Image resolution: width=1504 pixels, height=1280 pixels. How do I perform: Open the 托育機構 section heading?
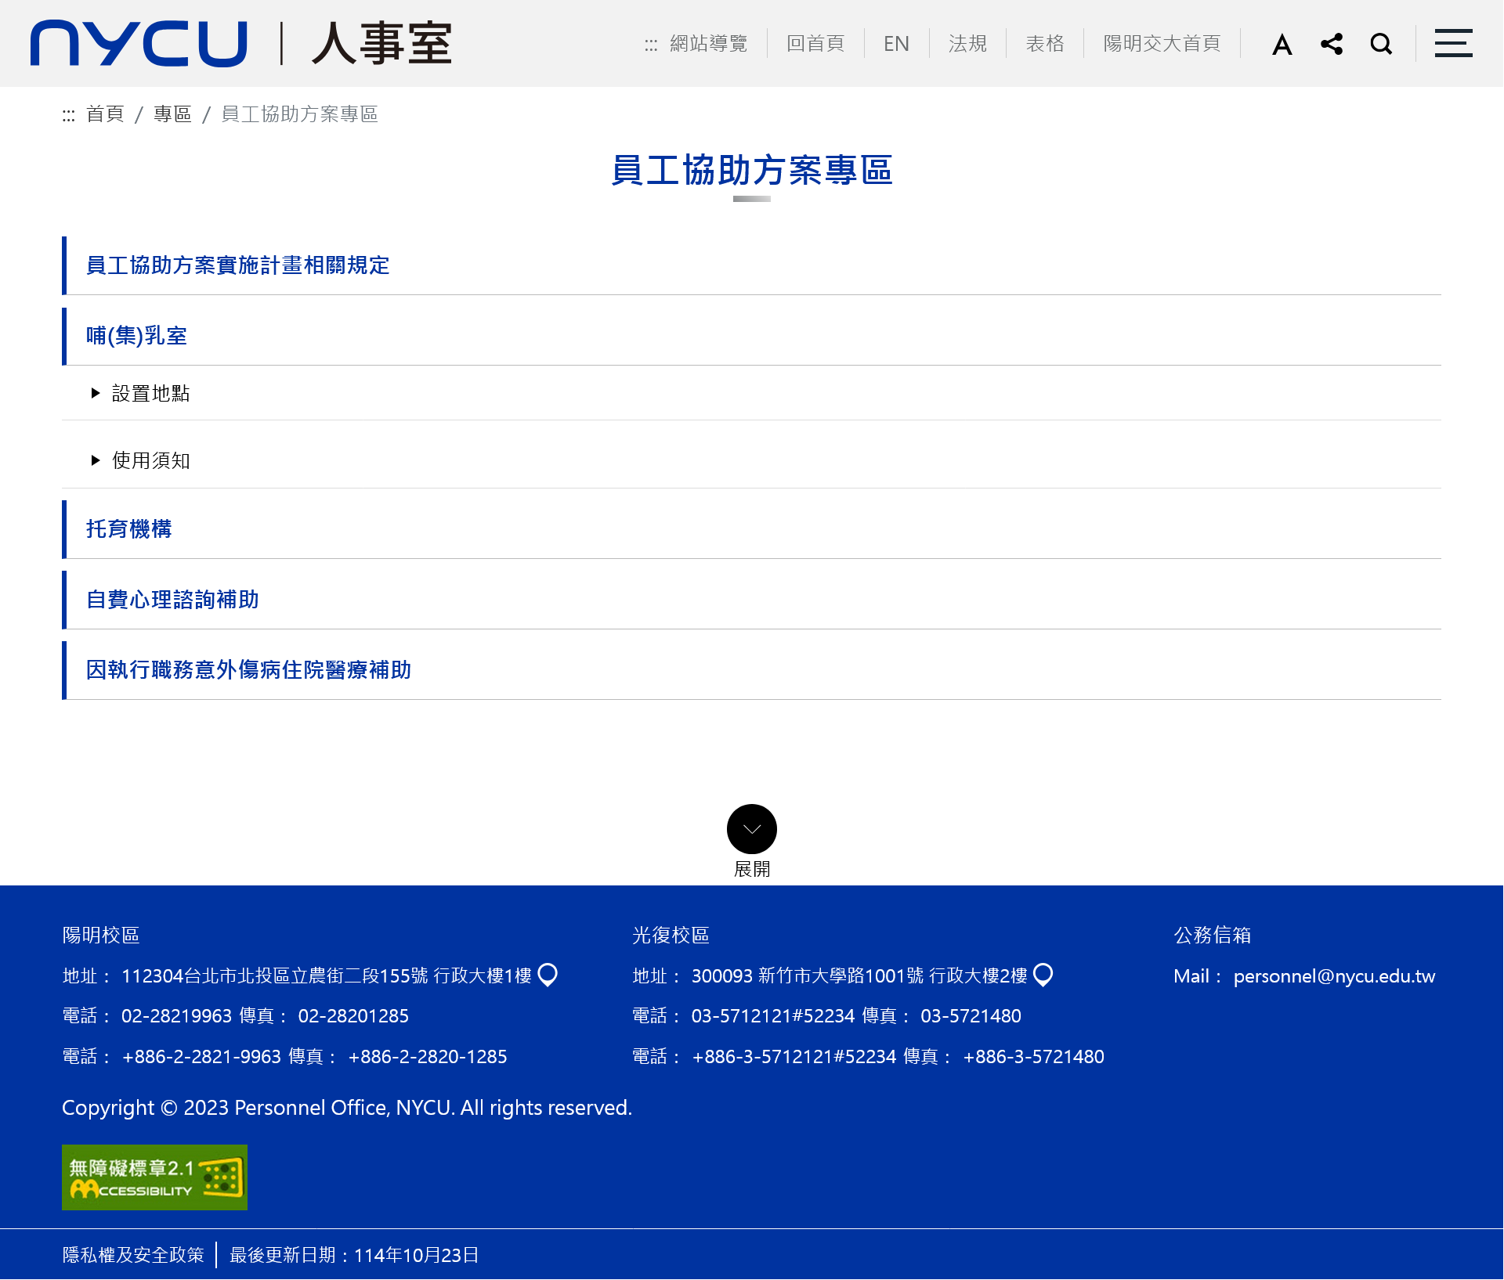129,529
